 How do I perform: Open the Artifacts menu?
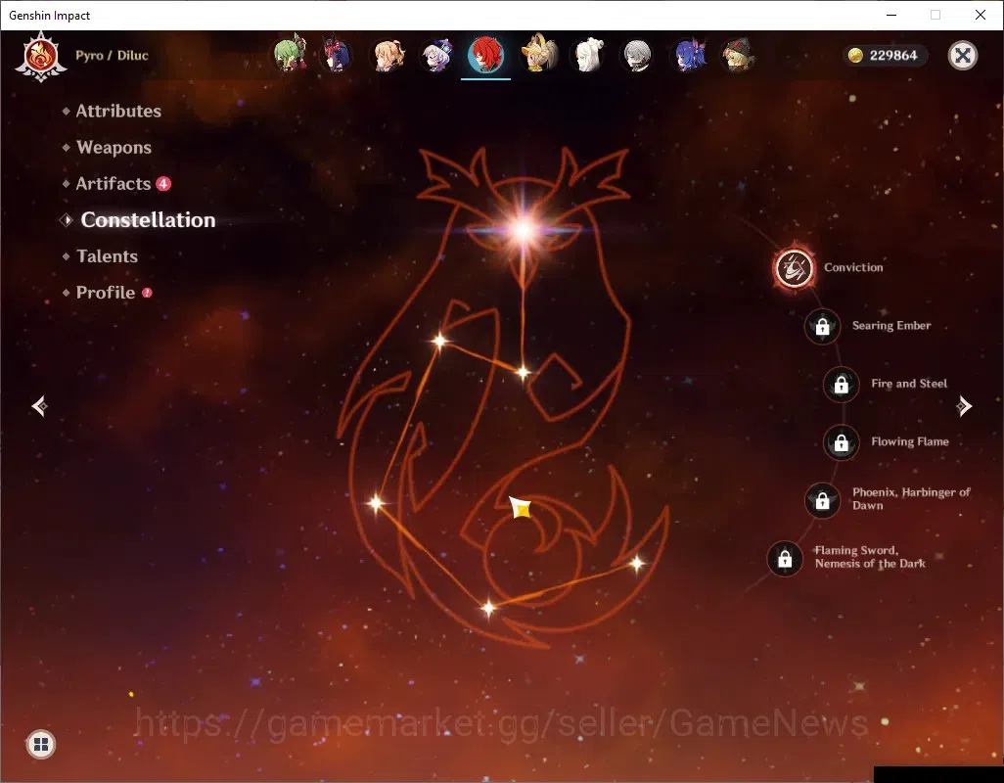[113, 184]
